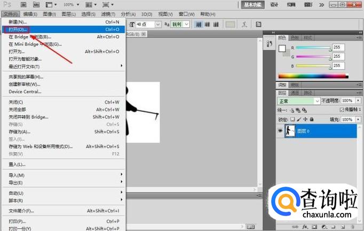Click the 图层 0 layer thumbnail

290,131
